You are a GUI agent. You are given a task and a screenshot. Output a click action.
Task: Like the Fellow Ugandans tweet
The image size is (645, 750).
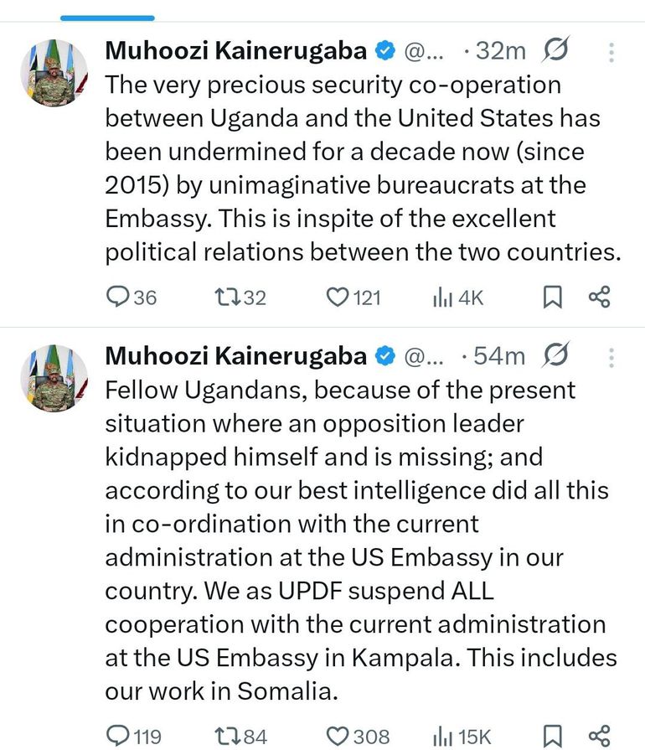pos(338,737)
